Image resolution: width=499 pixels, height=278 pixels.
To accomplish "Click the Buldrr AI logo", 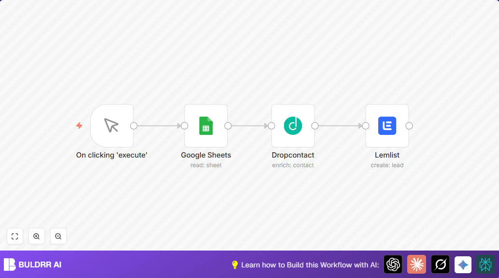I will (x=10, y=265).
